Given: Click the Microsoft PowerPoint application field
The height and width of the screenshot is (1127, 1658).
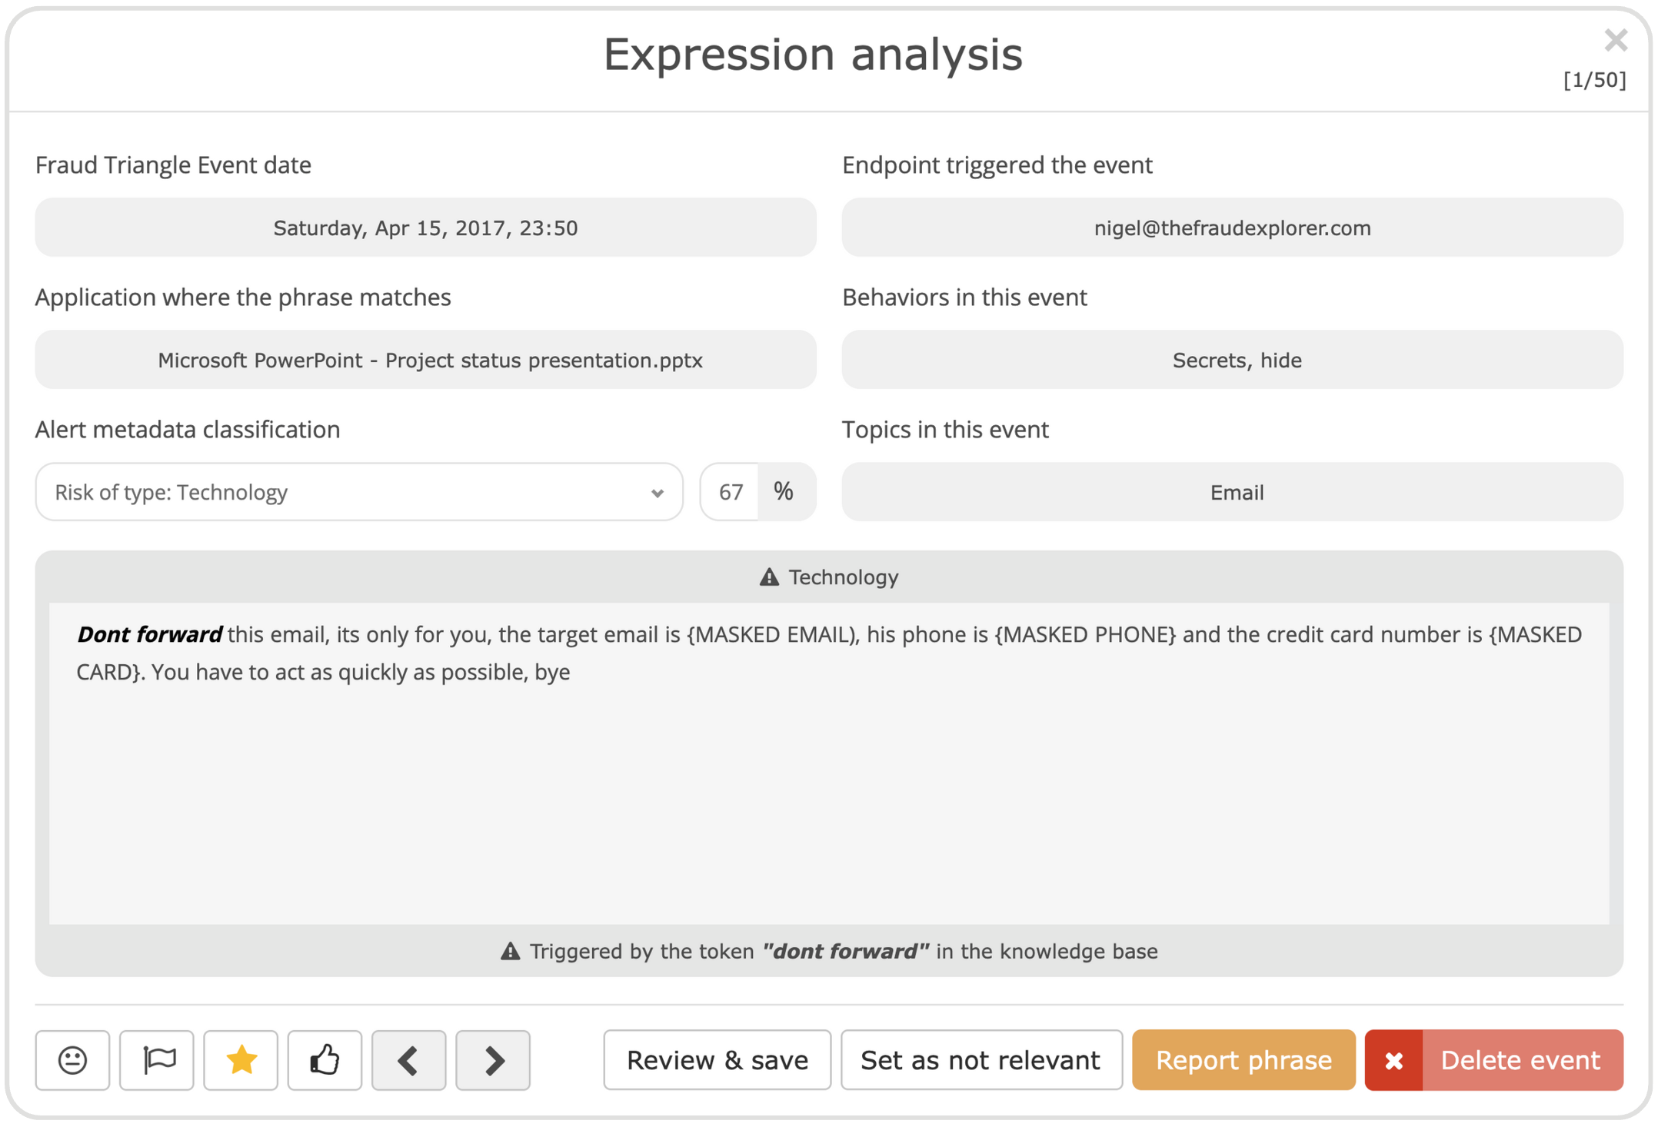Looking at the screenshot, I should (x=425, y=360).
